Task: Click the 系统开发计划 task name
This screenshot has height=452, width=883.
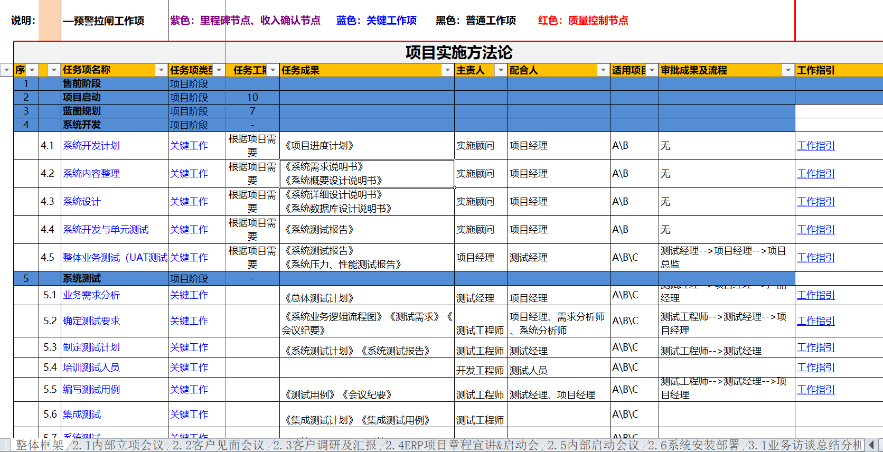Action: click(91, 146)
